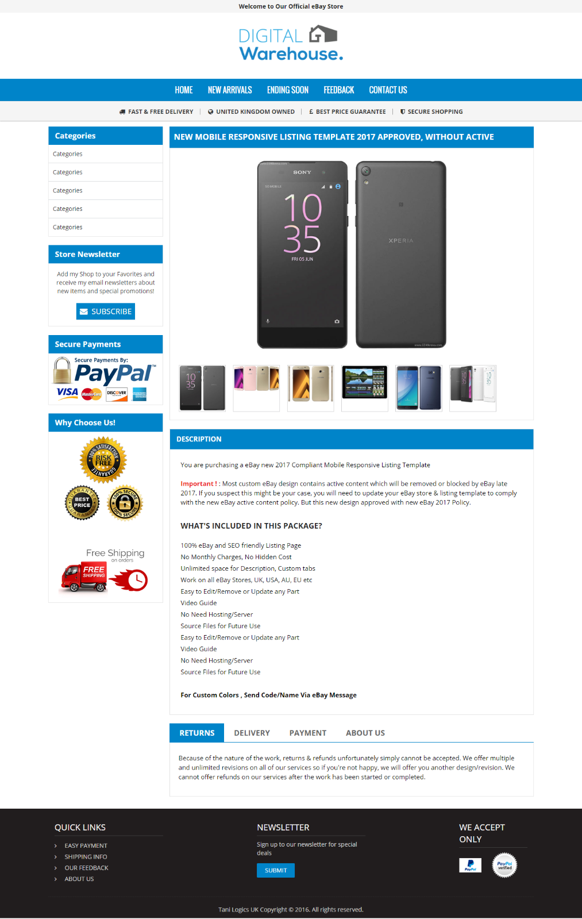Click the PayPal logo icon in footer
This screenshot has width=582, height=919.
coord(470,865)
